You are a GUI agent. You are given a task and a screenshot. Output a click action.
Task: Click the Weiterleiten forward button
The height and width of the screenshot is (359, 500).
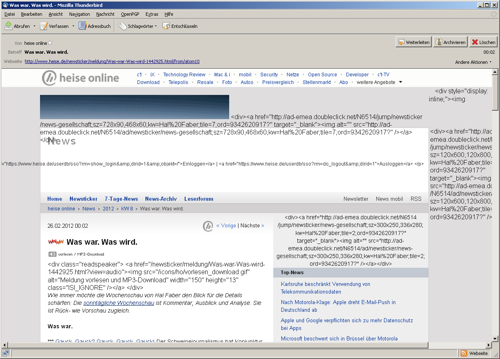click(414, 42)
